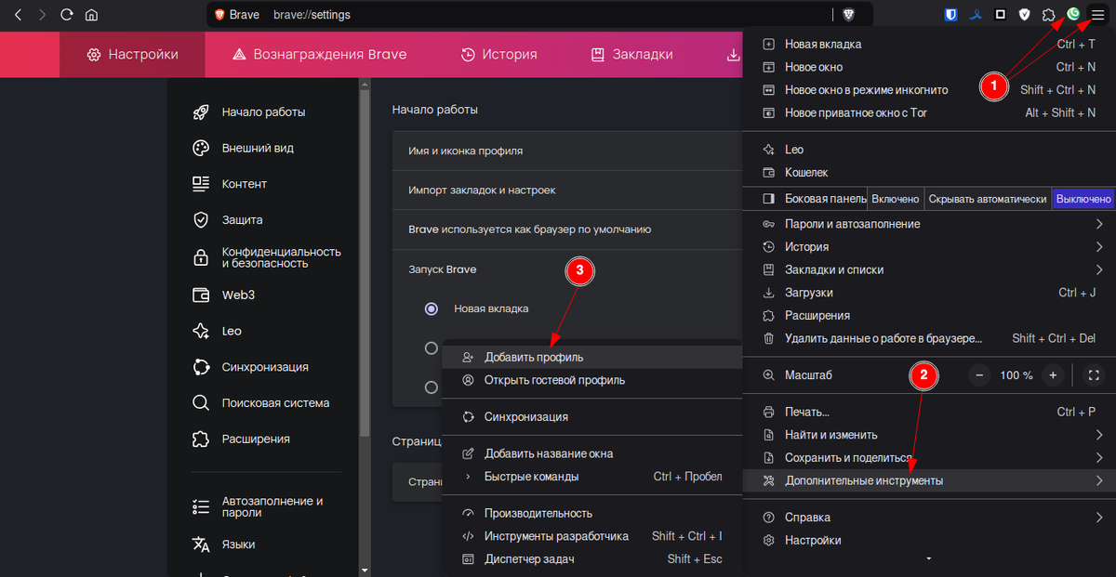Toggle fullscreen with the Масштаб fullscreen icon
The height and width of the screenshot is (577, 1116).
tap(1094, 375)
